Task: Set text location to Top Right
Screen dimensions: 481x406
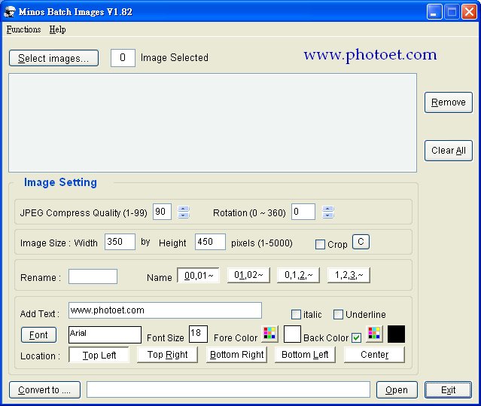Action: point(167,355)
